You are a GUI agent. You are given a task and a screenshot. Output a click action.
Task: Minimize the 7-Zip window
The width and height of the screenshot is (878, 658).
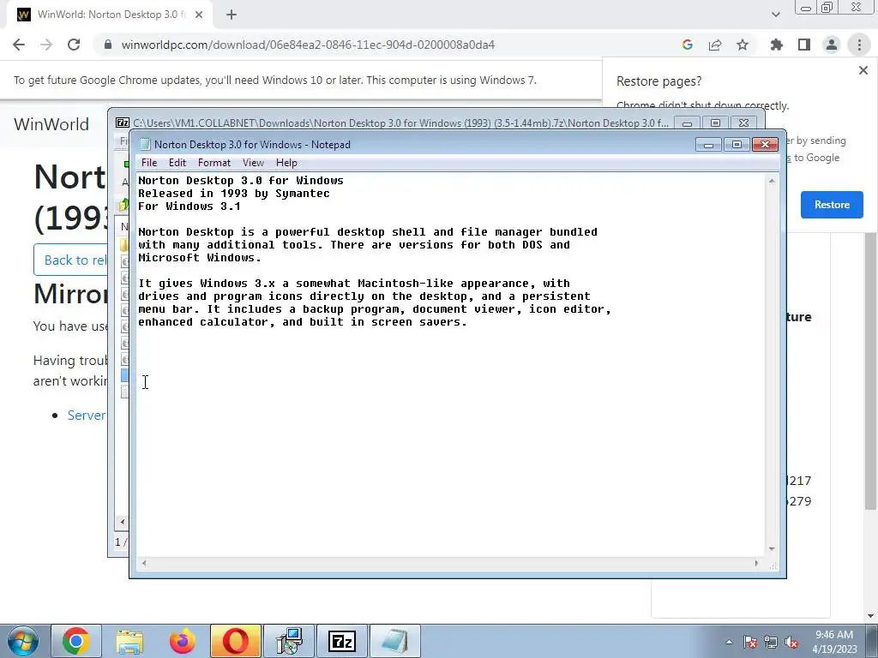tap(687, 123)
